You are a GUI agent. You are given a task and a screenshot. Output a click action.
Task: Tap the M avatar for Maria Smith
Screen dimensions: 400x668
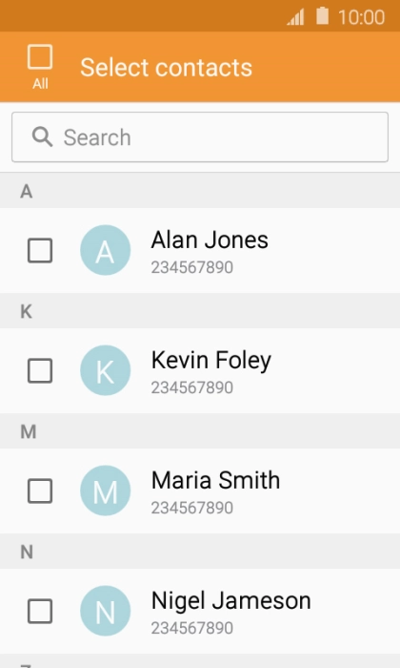tap(106, 491)
